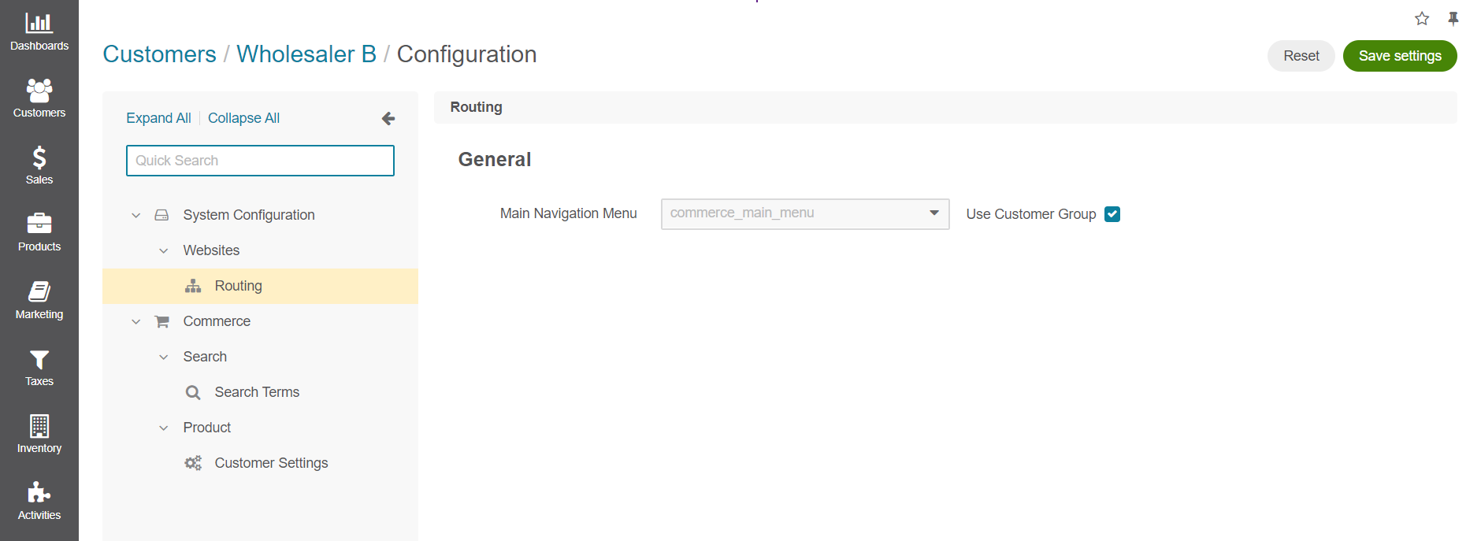Click the Expand All link
This screenshot has height=541, width=1481.
[158, 118]
